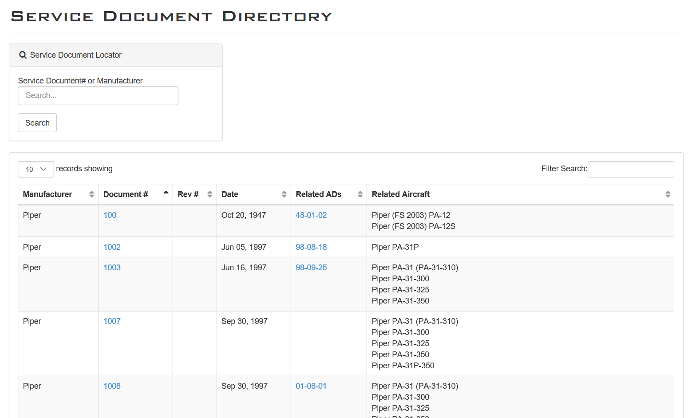692x418 pixels.
Task: Click aircraft entry Piper (FS 2003) PA-12S
Action: (414, 226)
